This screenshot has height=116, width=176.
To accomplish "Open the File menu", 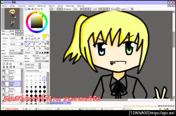I will coord(4,6).
